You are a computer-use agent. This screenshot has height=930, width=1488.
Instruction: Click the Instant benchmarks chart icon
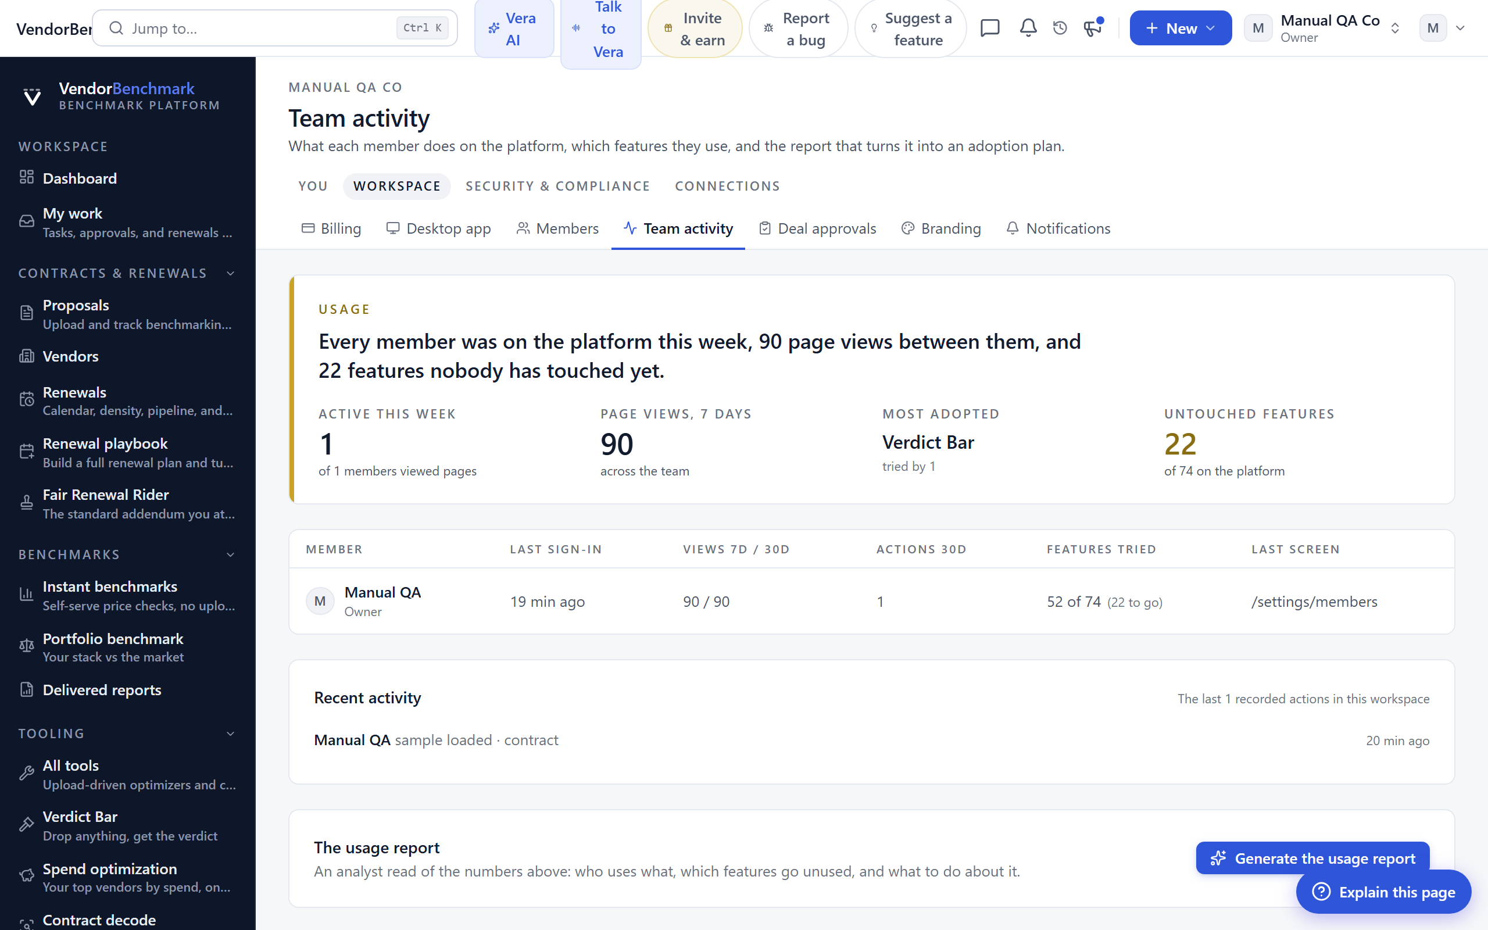pyautogui.click(x=26, y=595)
